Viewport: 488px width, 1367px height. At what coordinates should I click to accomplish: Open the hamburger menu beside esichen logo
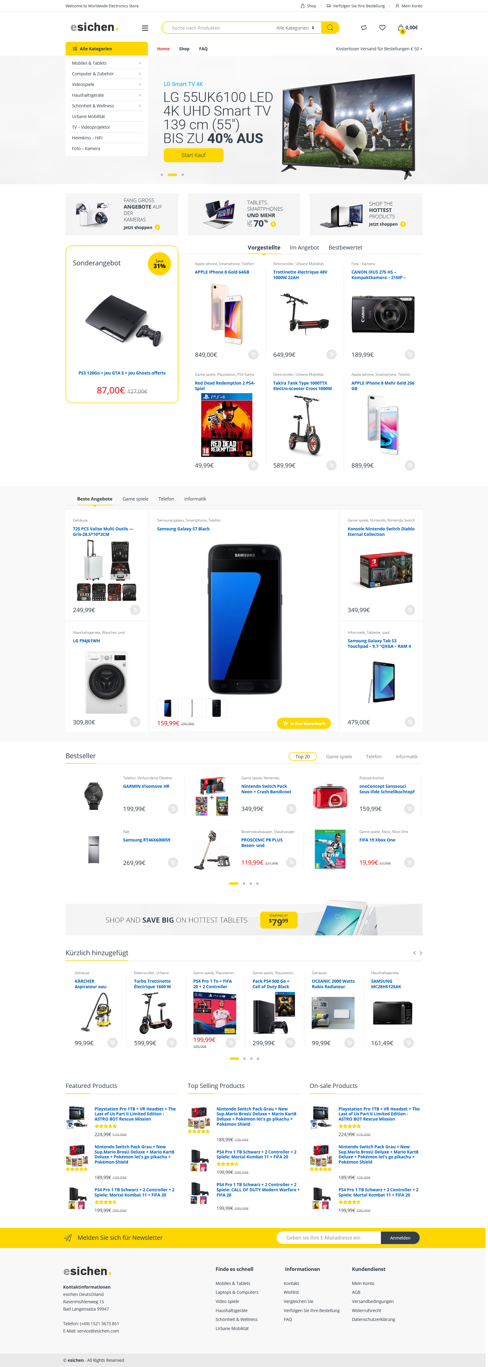pos(145,28)
